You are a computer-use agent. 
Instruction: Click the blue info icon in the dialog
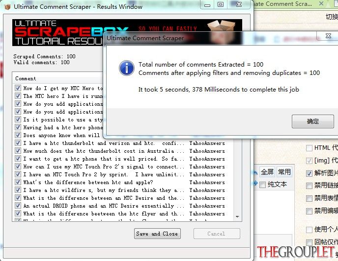point(127,68)
